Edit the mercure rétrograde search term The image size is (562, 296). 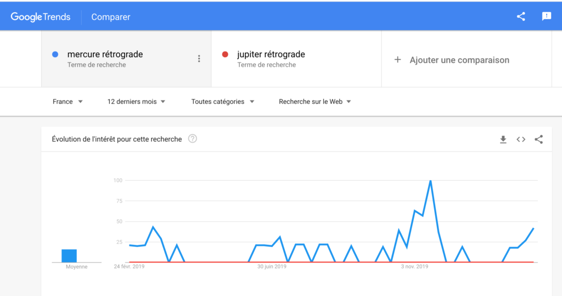tap(105, 54)
